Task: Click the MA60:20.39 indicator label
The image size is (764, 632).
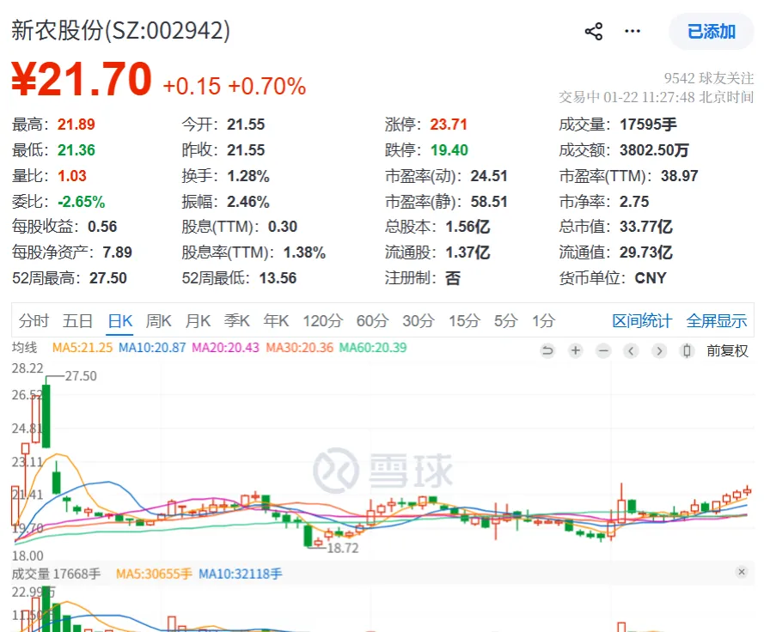Action: coord(373,348)
